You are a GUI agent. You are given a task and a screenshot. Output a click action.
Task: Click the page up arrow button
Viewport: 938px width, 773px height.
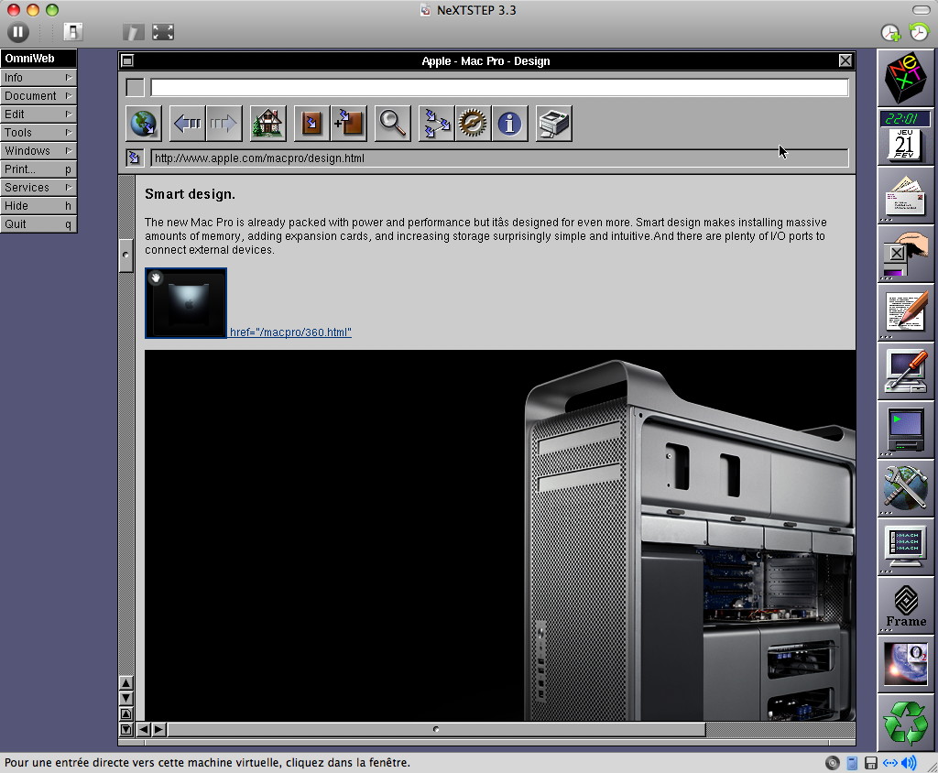coord(126,713)
